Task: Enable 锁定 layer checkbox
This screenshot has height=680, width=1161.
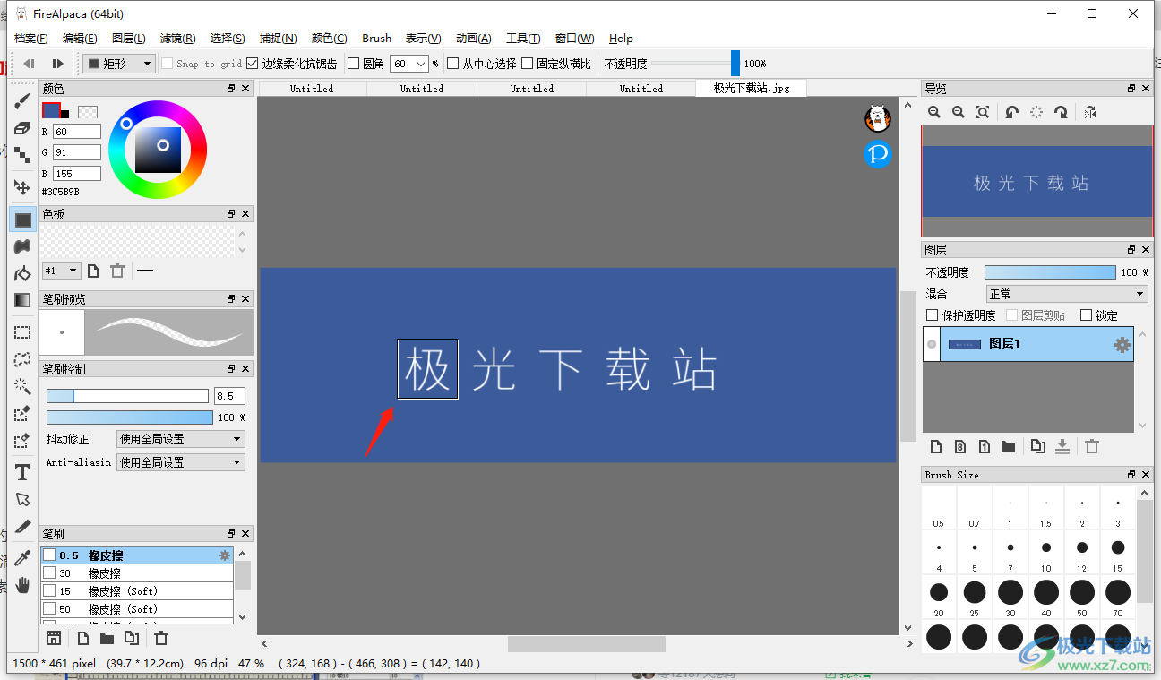Action: click(x=1087, y=315)
